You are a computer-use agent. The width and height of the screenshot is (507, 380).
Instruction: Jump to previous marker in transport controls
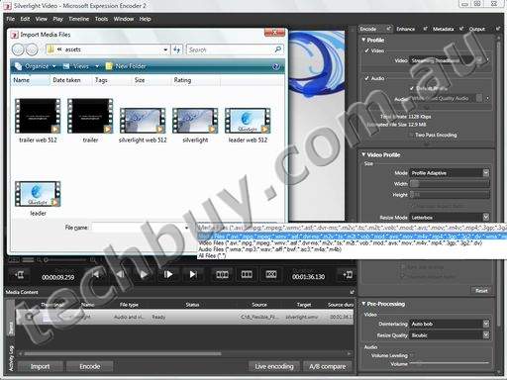tap(96, 274)
